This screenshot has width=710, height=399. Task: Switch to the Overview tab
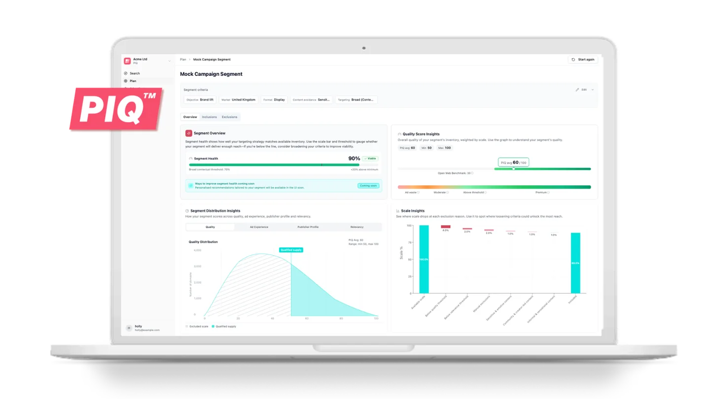[190, 117]
